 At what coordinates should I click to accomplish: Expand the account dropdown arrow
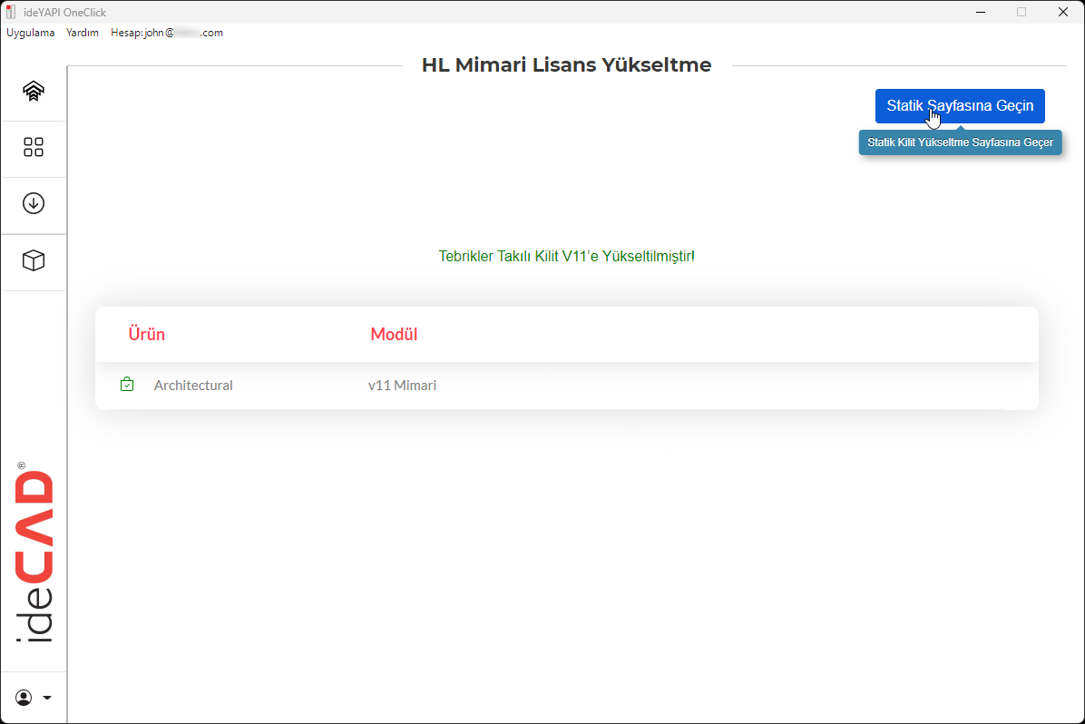47,698
